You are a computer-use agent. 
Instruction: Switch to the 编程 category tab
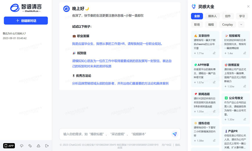pyautogui.click(x=211, y=24)
